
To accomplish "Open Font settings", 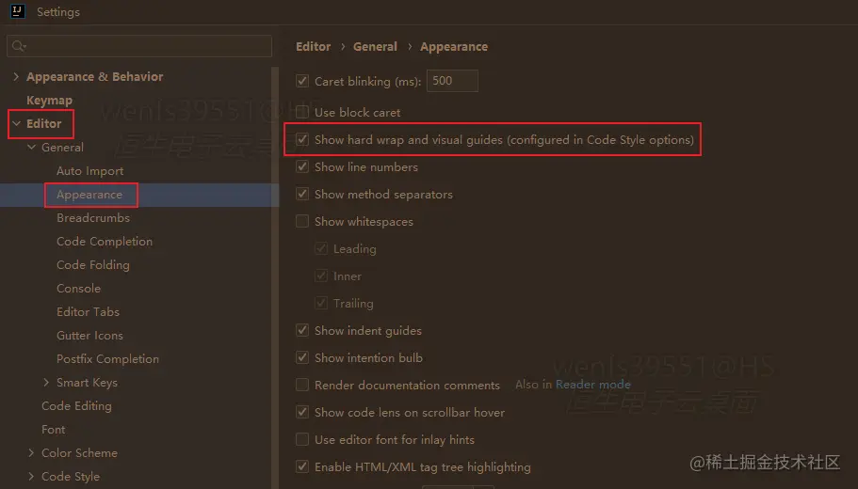I will click(x=53, y=430).
